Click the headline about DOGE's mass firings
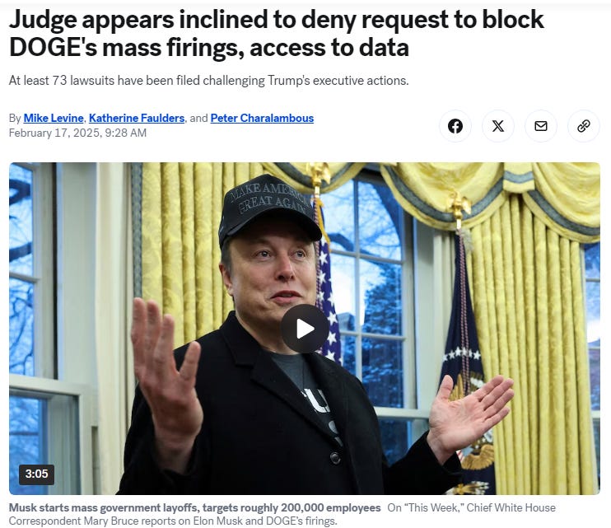Viewport: 611px width, 528px height. coord(277,33)
